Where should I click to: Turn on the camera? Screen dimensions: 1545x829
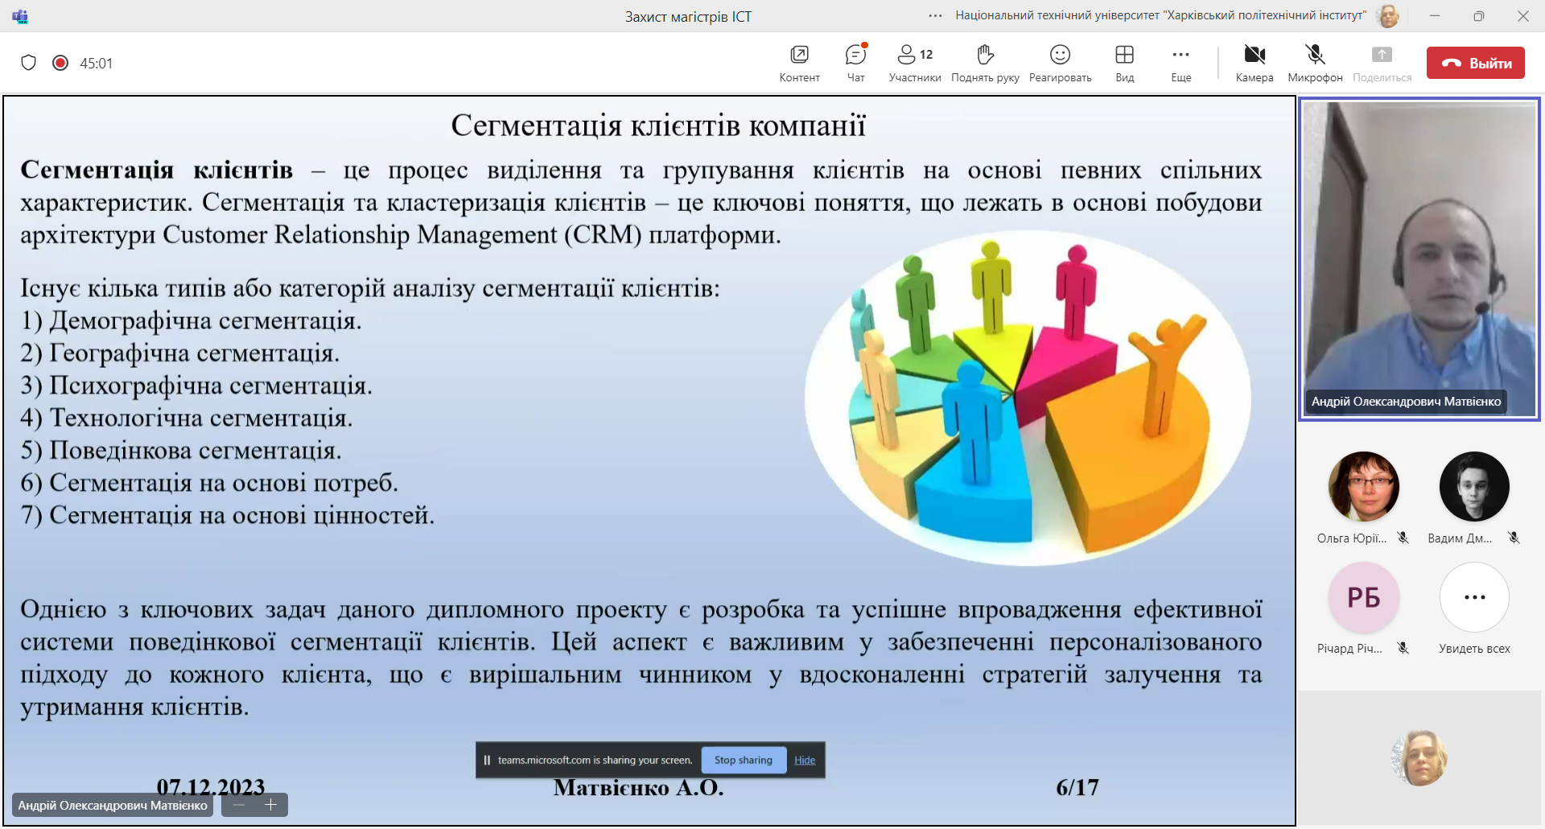click(1255, 62)
